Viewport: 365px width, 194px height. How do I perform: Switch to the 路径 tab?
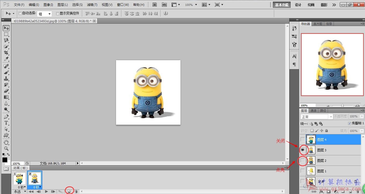click(323, 111)
